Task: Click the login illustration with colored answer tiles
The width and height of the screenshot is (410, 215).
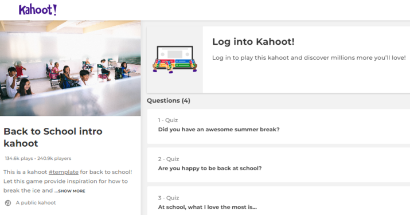Action: pyautogui.click(x=175, y=60)
